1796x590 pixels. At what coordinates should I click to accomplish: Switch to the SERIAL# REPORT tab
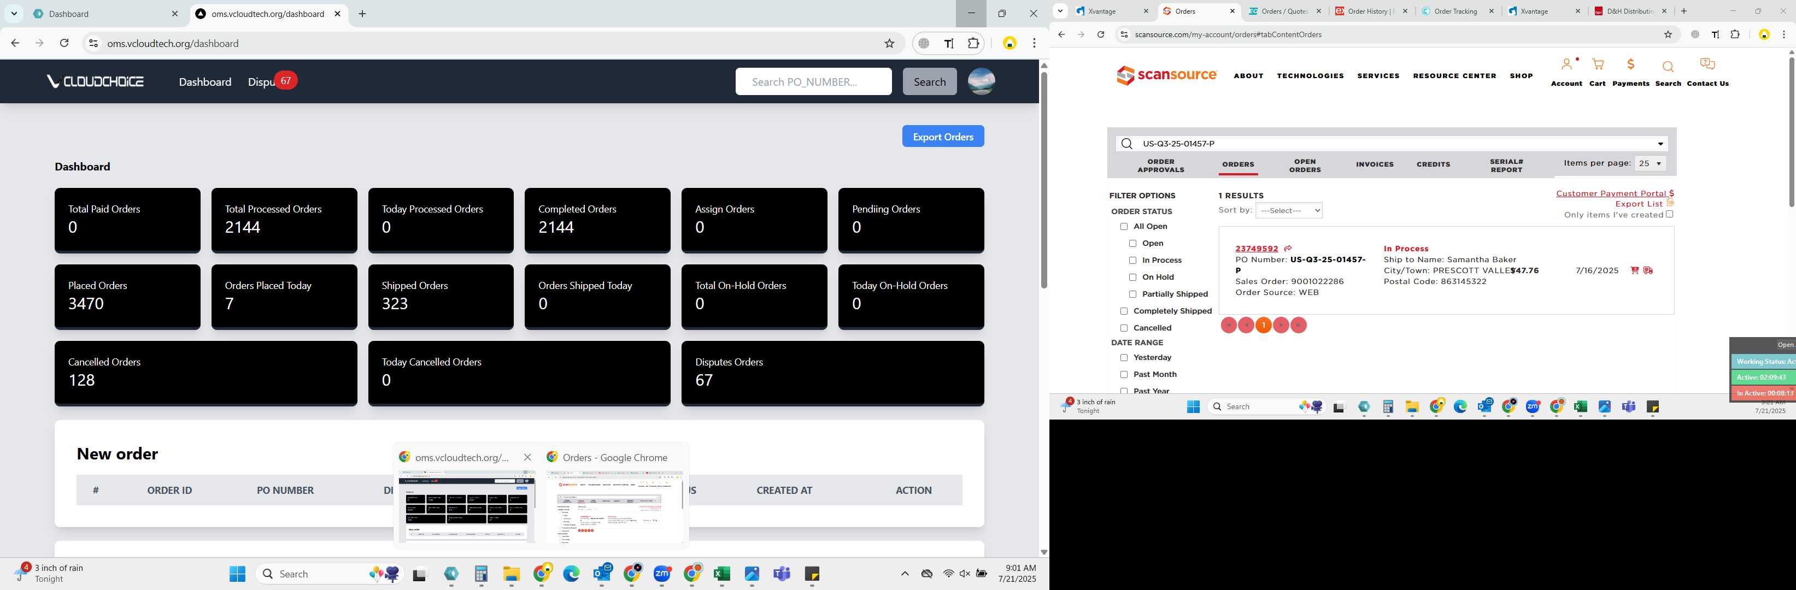pos(1506,166)
